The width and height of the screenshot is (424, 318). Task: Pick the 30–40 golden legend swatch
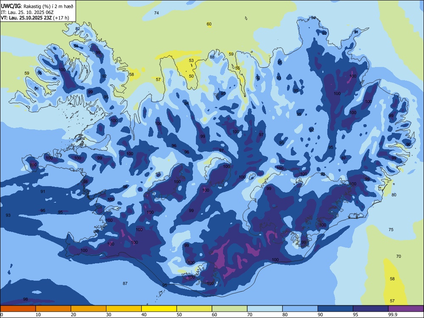tap(124, 309)
